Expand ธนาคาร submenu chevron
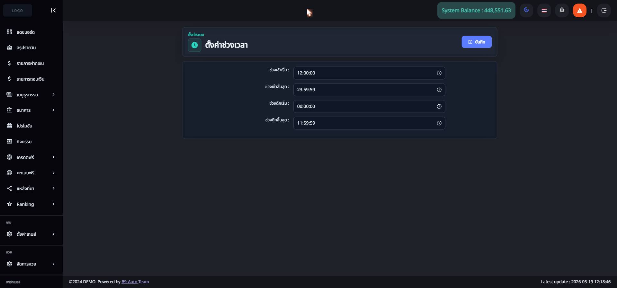This screenshot has height=288, width=617. click(53, 110)
